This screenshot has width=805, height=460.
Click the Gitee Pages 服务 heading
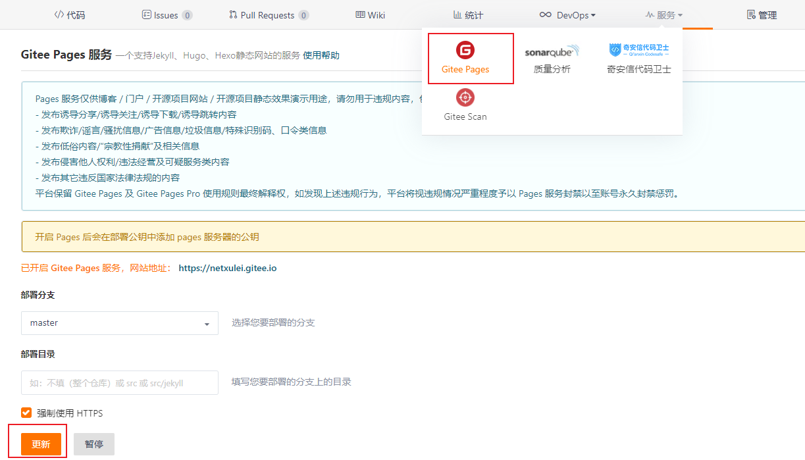[66, 55]
